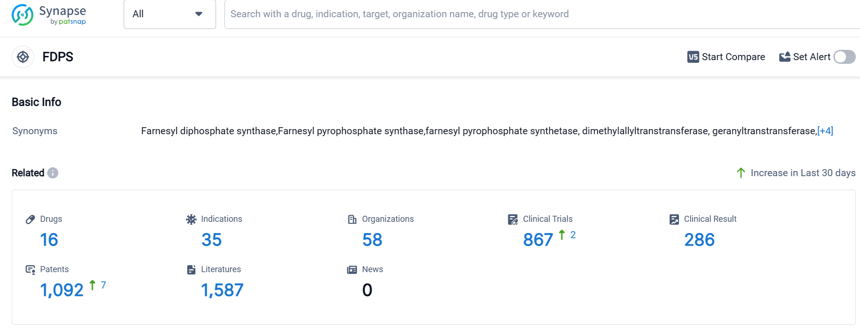Screen dimensions: 860x329
Task: Click the Synapse logo icon
Action: pyautogui.click(x=22, y=15)
